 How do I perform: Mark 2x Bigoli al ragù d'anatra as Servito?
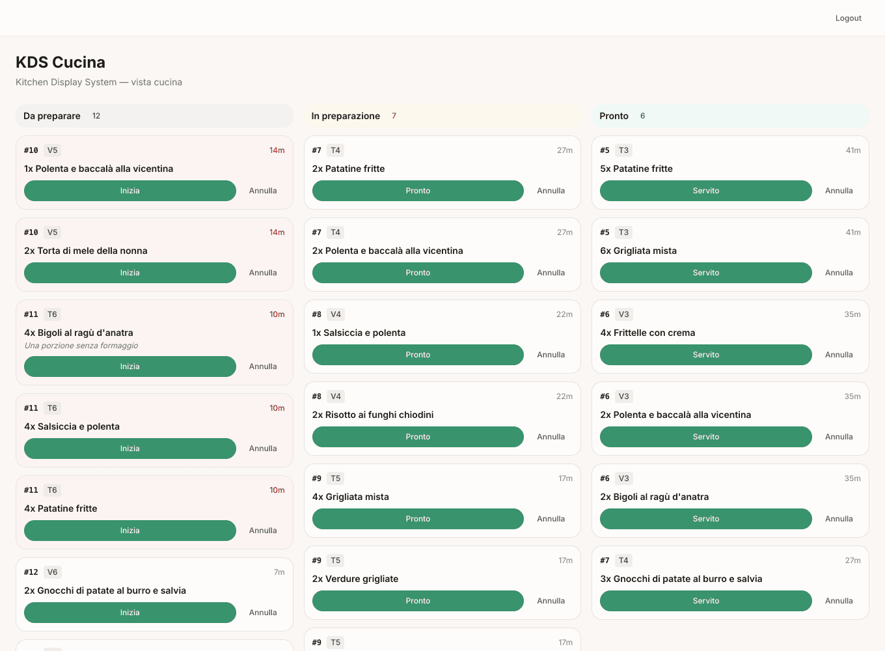coord(706,519)
